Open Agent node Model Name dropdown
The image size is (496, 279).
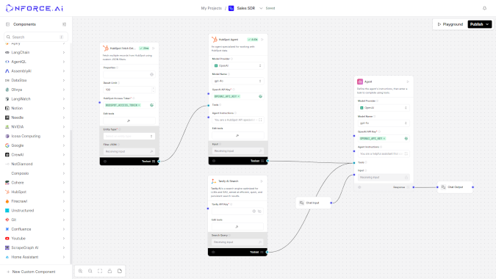pyautogui.click(x=384, y=123)
